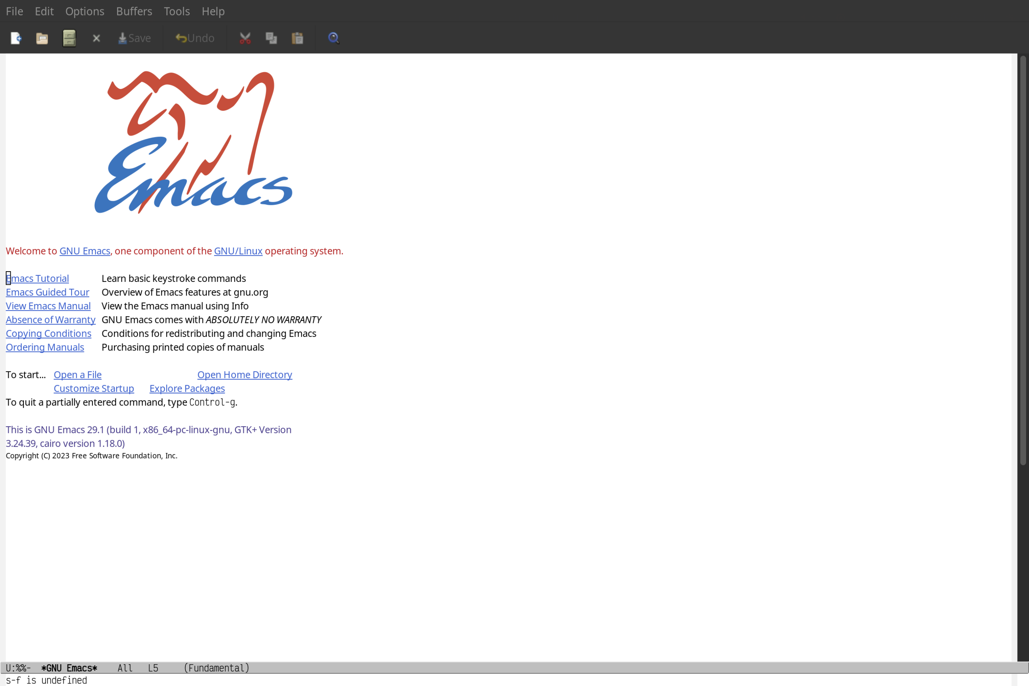The image size is (1029, 686).
Task: Select Explore Packages link
Action: pos(188,388)
